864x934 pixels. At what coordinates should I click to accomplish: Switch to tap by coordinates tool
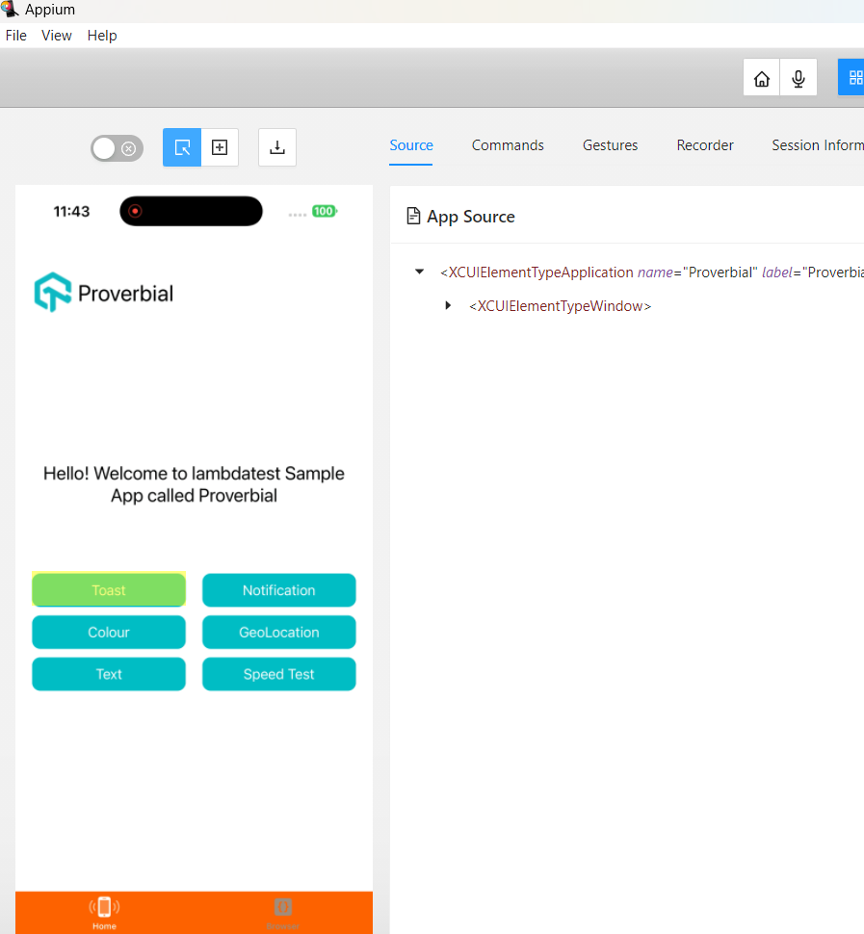click(x=220, y=147)
